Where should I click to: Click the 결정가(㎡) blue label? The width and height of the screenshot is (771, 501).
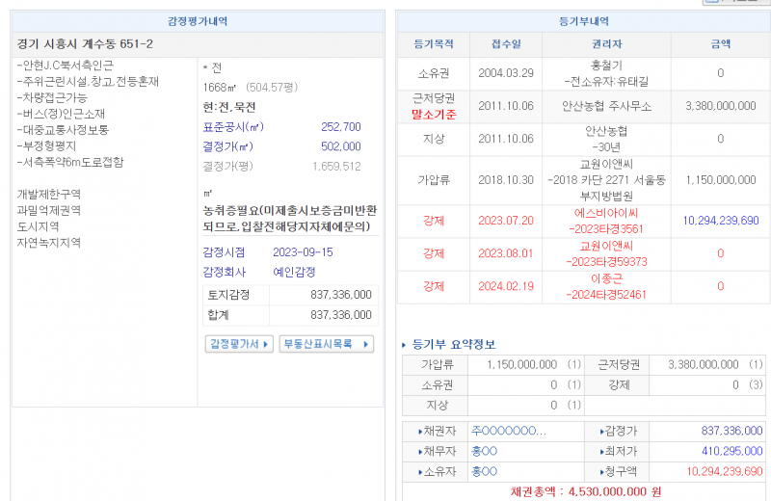(227, 146)
